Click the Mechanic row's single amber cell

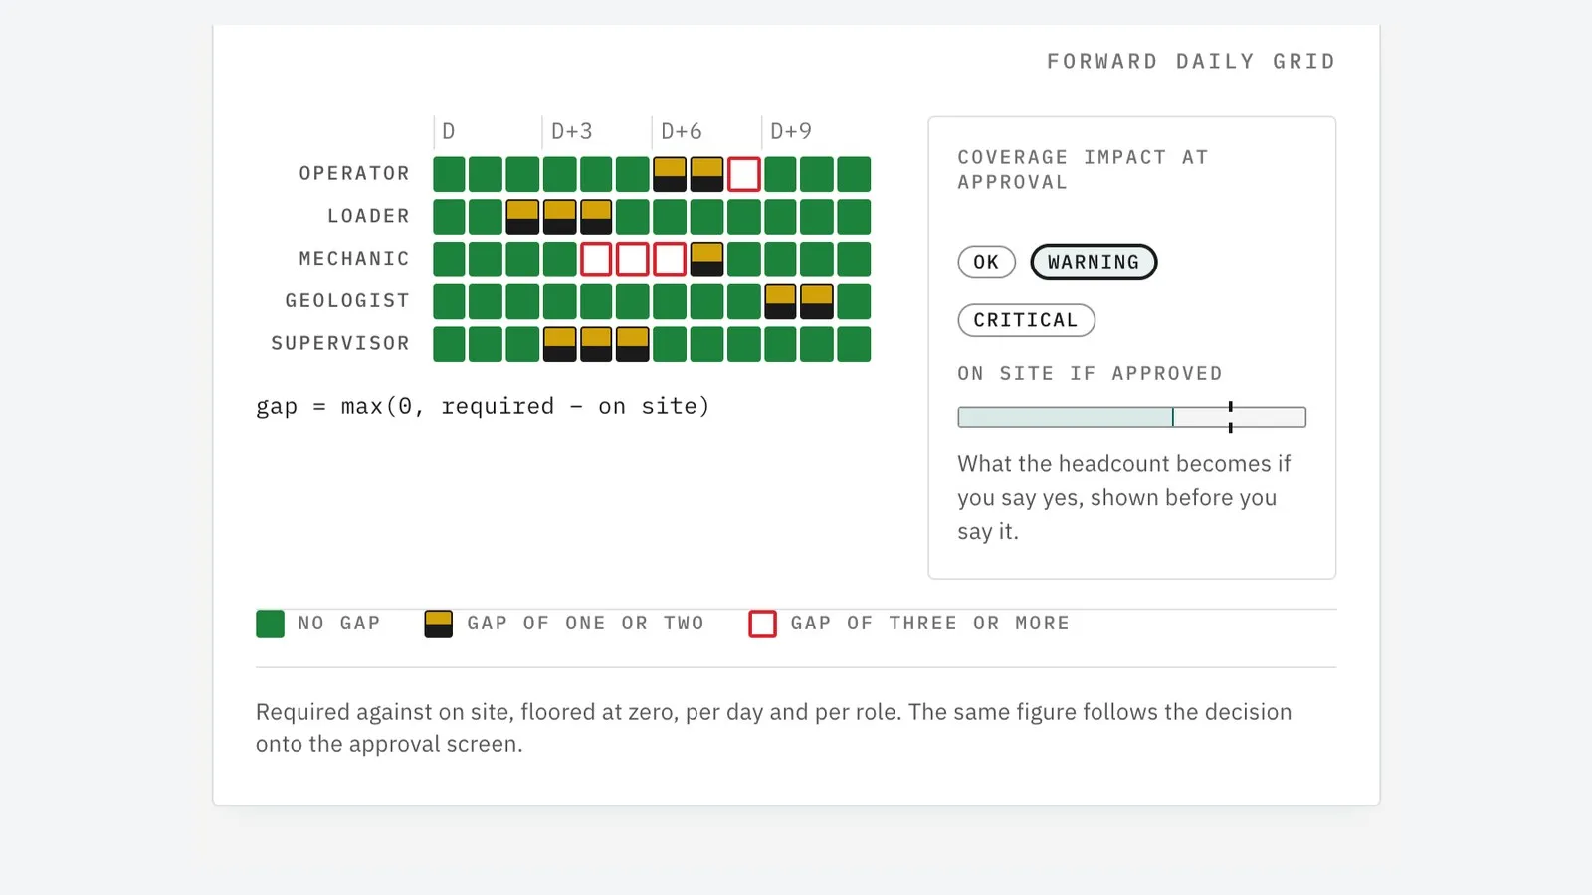click(706, 260)
